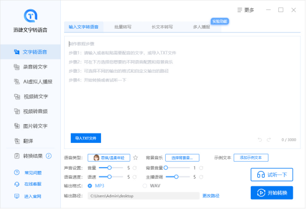Click the undo arrow in the text area
The image size is (306, 209).
[260, 140]
